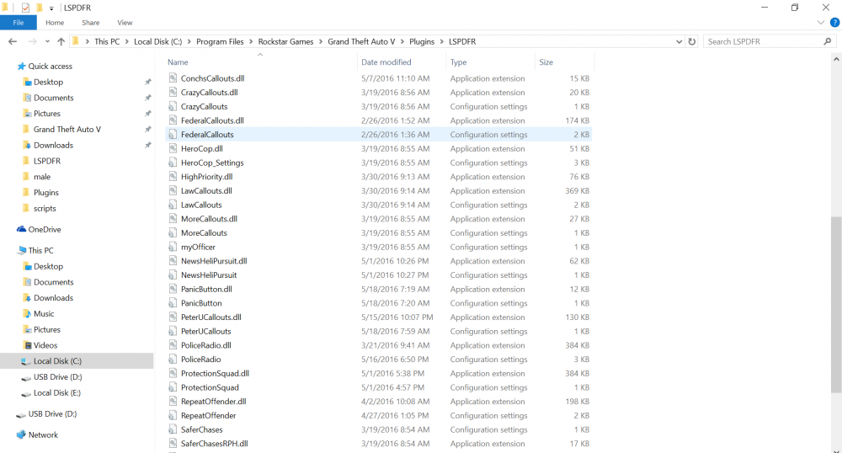Click the file list vertical scrollbar

pyautogui.click(x=836, y=305)
